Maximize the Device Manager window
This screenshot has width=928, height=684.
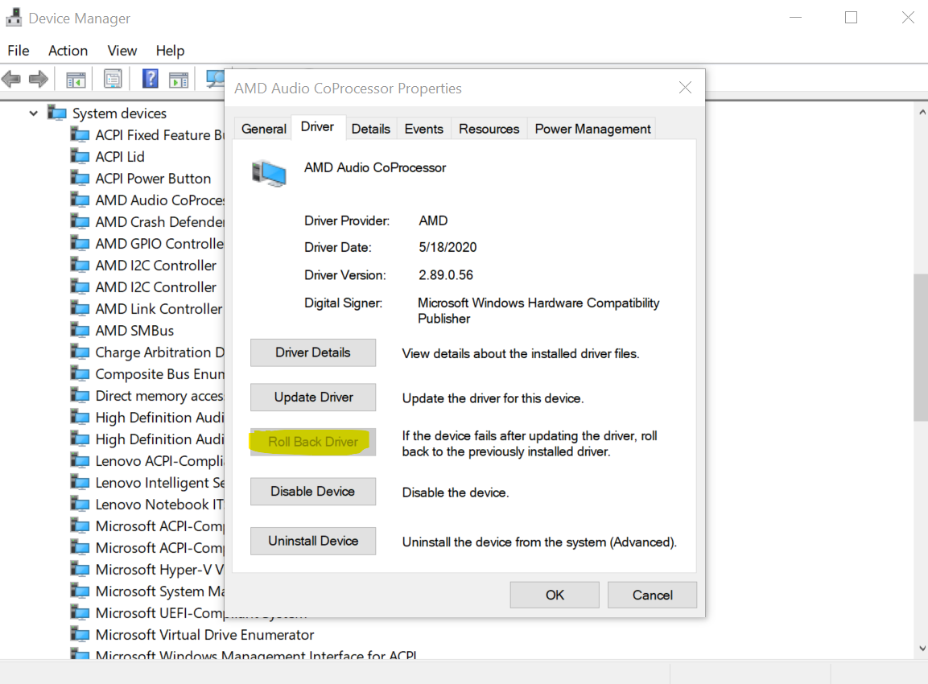(851, 18)
